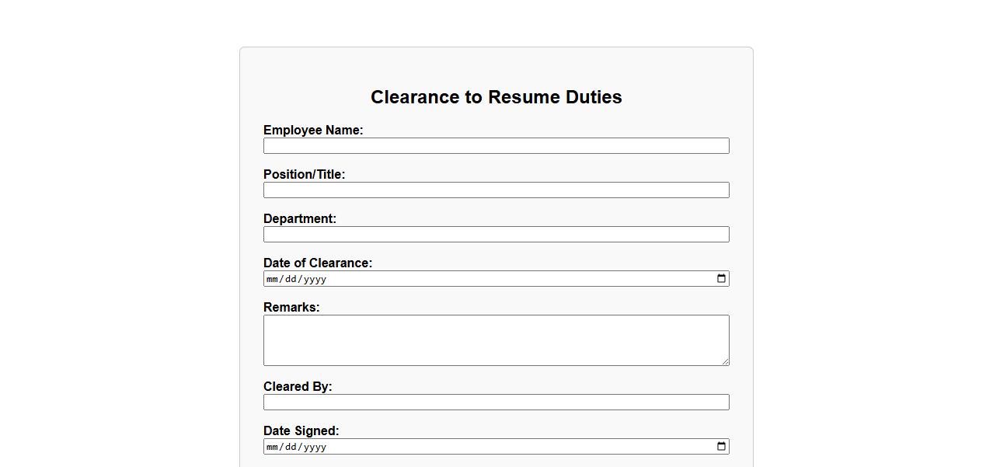The width and height of the screenshot is (993, 467).
Task: Select the Department input field
Action: click(496, 235)
